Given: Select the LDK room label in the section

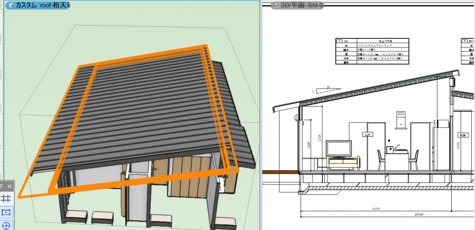Looking at the screenshot, I should 367,134.
